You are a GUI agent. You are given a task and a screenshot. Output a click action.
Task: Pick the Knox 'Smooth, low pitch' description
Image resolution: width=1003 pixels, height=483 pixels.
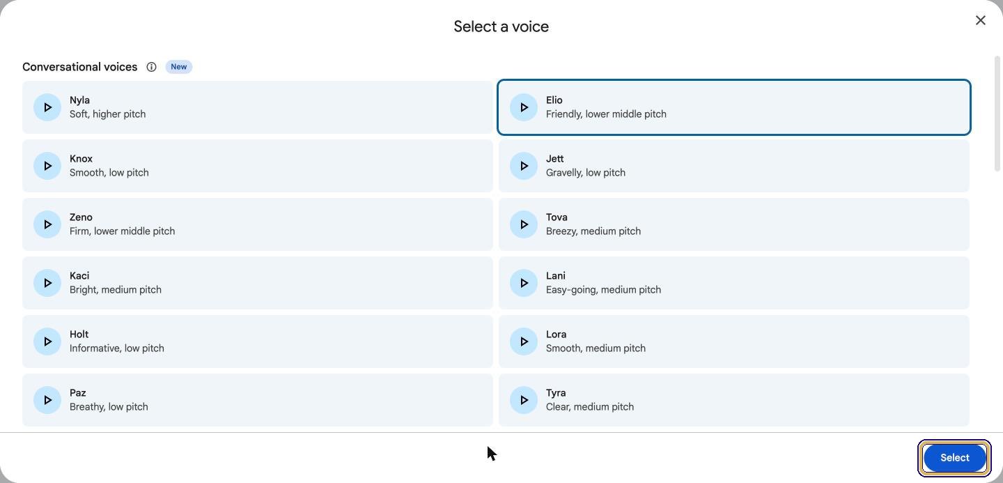click(x=109, y=173)
